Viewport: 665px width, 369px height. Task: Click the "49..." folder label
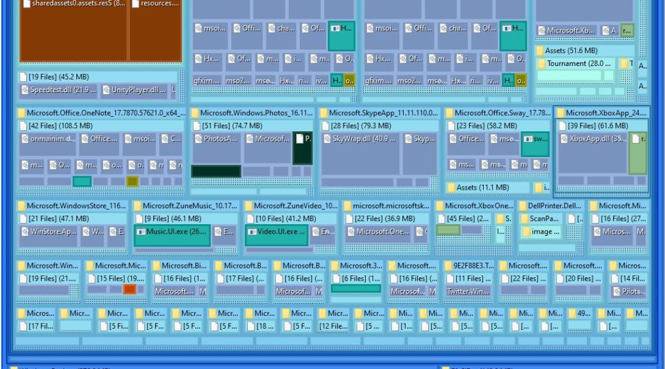point(584,313)
